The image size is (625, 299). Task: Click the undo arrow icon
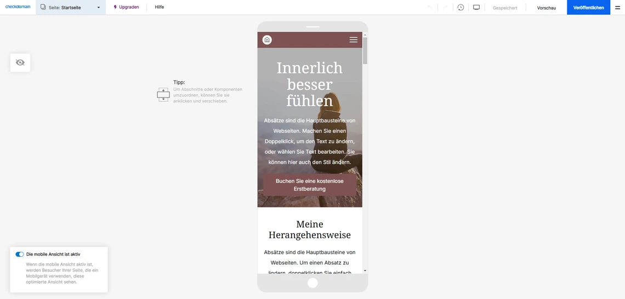click(430, 7)
